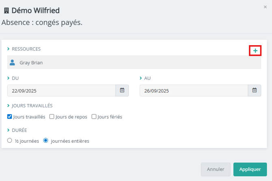The width and height of the screenshot is (272, 181).
Task: Close the absence dialog with the X
Action: point(265,7)
